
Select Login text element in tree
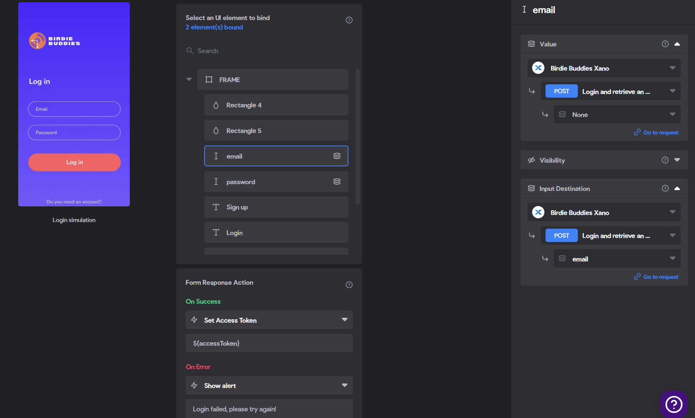click(276, 233)
